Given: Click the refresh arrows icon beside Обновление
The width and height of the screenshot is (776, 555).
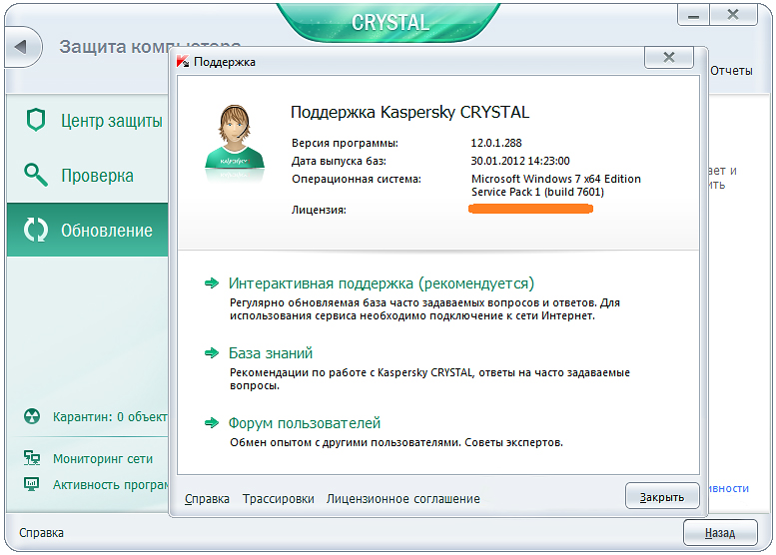Looking at the screenshot, I should click(x=36, y=230).
